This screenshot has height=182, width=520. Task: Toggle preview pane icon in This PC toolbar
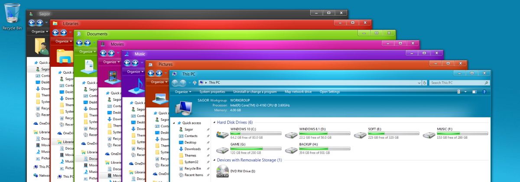pyautogui.click(x=474, y=92)
